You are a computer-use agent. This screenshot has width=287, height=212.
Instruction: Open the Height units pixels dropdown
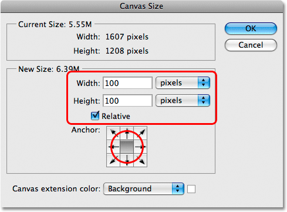pyautogui.click(x=183, y=101)
